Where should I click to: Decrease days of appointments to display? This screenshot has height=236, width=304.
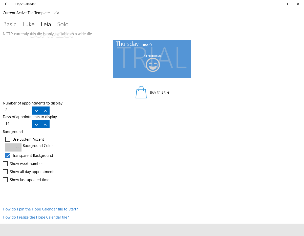click(x=36, y=124)
